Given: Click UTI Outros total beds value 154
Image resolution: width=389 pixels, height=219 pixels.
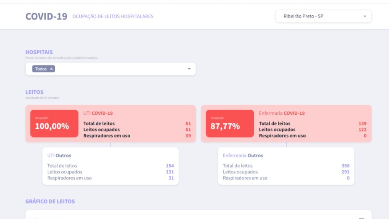Looking at the screenshot, I should tap(170, 166).
